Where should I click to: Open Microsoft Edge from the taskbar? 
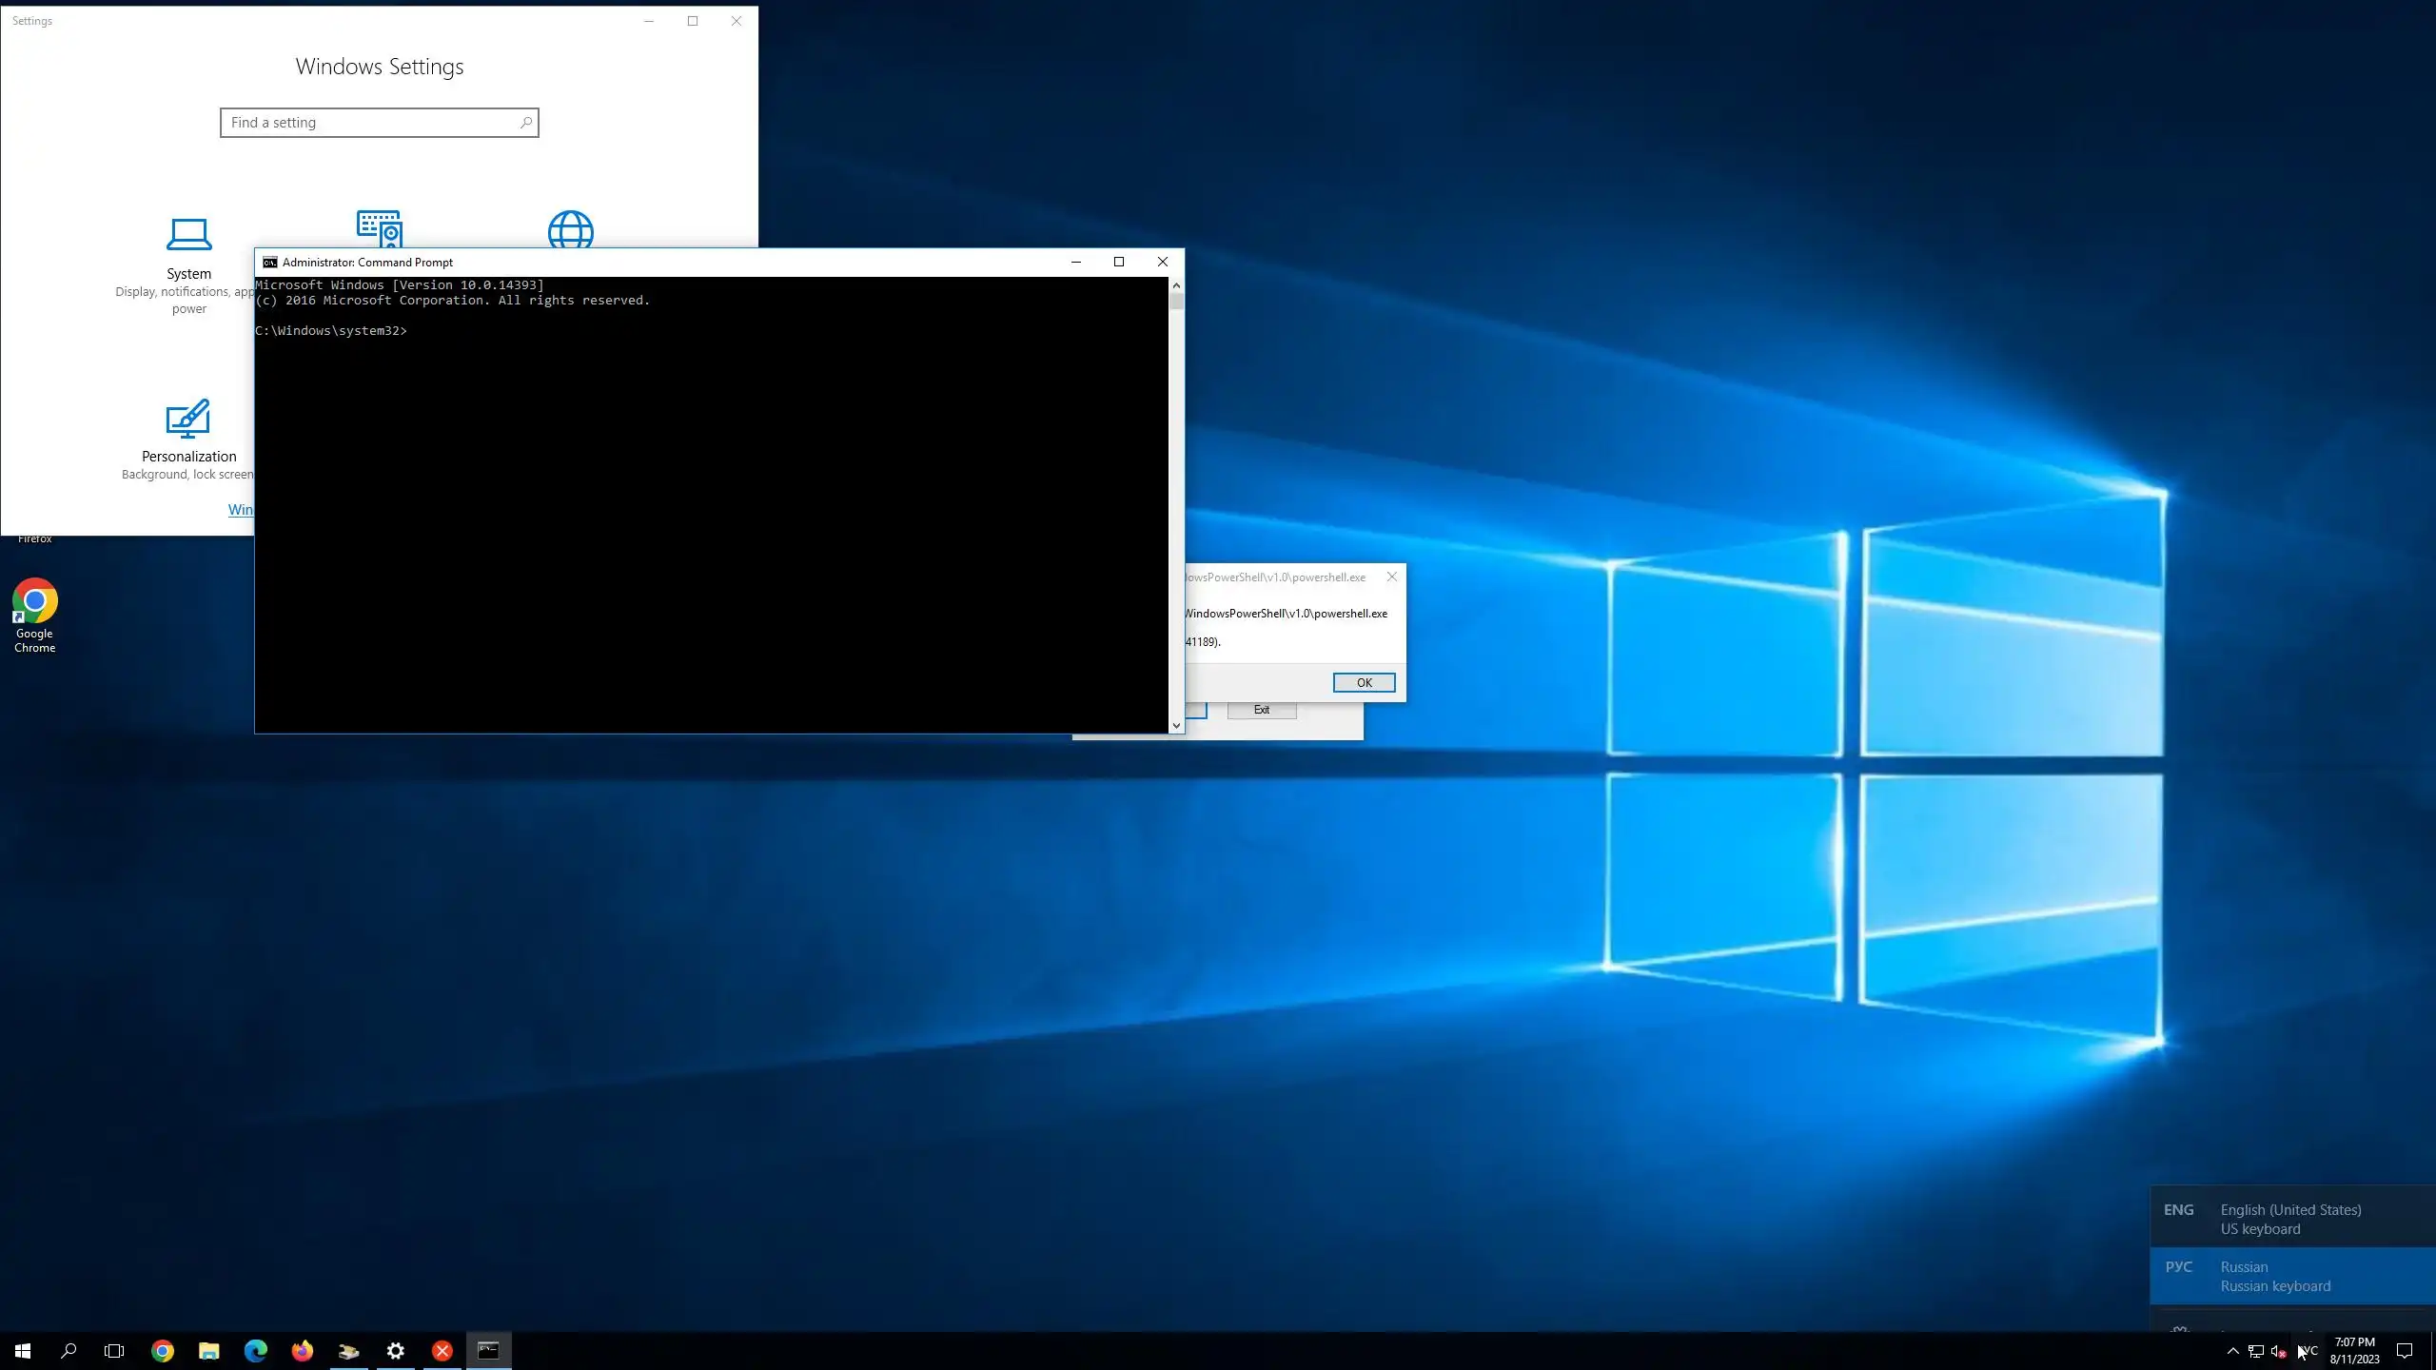pos(256,1350)
